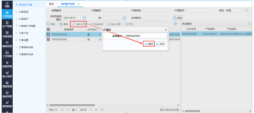This screenshot has width=254, height=113.
Task: Click 关闭 button in the dialog
Action: pos(160,44)
